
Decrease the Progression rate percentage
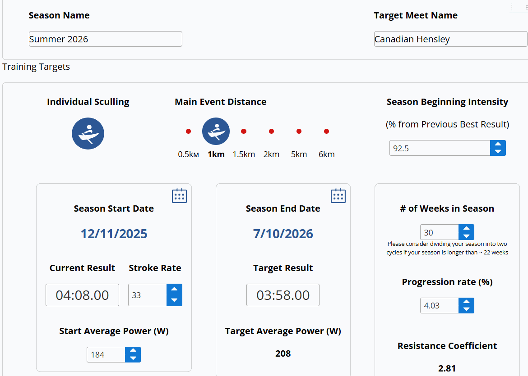(x=466, y=309)
